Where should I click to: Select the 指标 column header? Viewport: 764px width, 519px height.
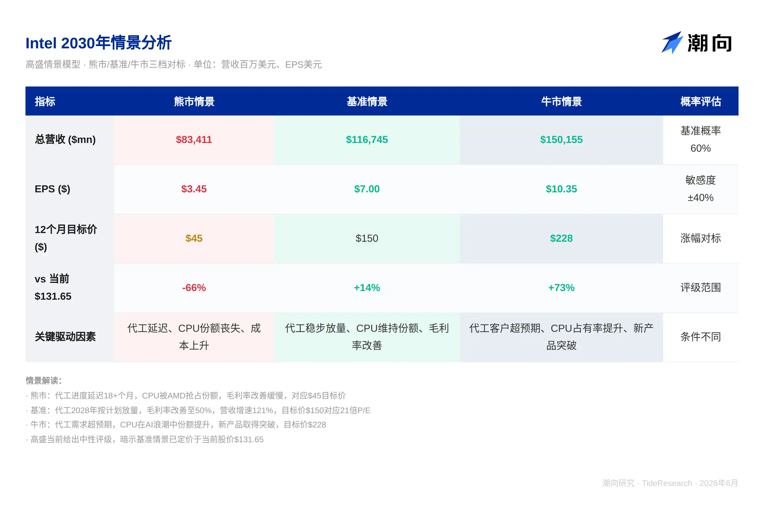(x=45, y=102)
